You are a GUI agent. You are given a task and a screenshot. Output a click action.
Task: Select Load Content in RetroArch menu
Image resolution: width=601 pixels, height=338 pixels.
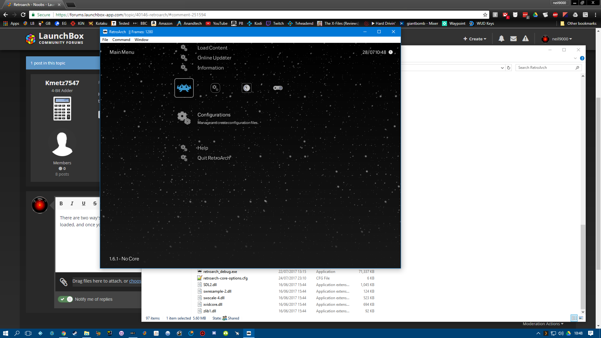pos(212,48)
